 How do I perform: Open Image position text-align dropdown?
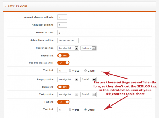point(68,79)
